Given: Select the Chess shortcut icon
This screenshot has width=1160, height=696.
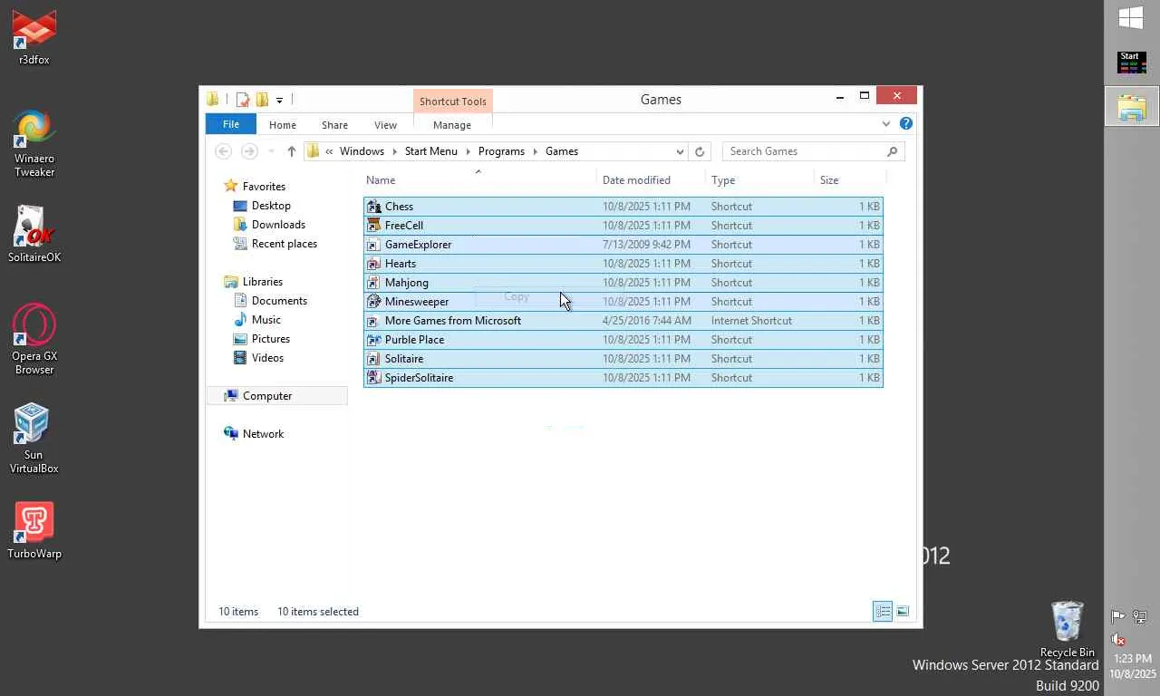Looking at the screenshot, I should (373, 207).
